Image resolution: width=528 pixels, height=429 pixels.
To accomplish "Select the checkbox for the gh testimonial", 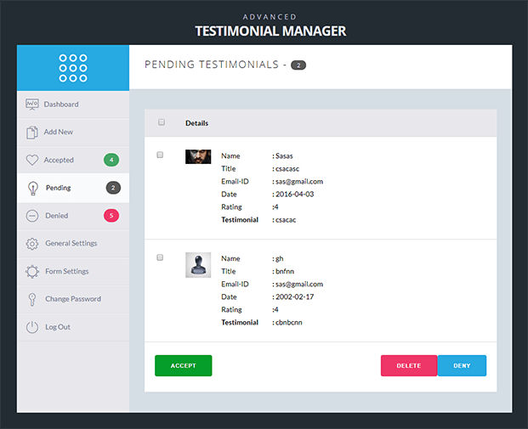I will [160, 257].
